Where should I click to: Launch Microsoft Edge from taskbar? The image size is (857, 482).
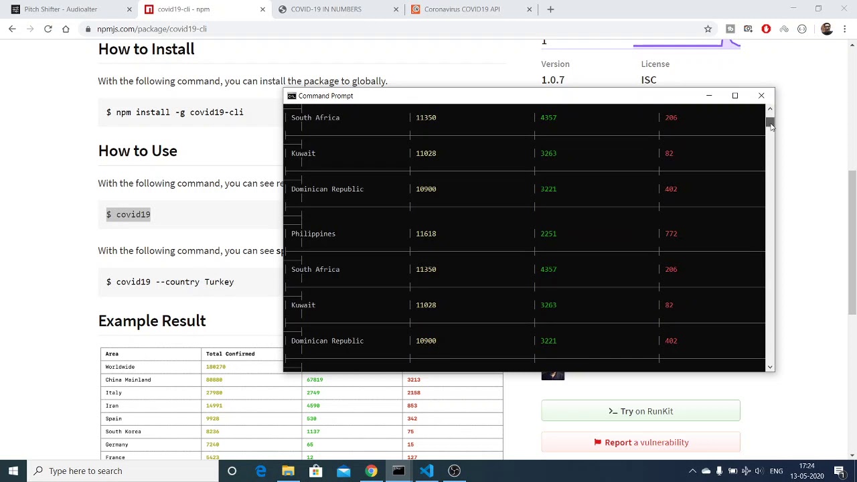260,471
